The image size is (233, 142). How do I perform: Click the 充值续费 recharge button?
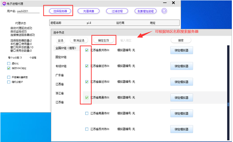tap(89, 11)
